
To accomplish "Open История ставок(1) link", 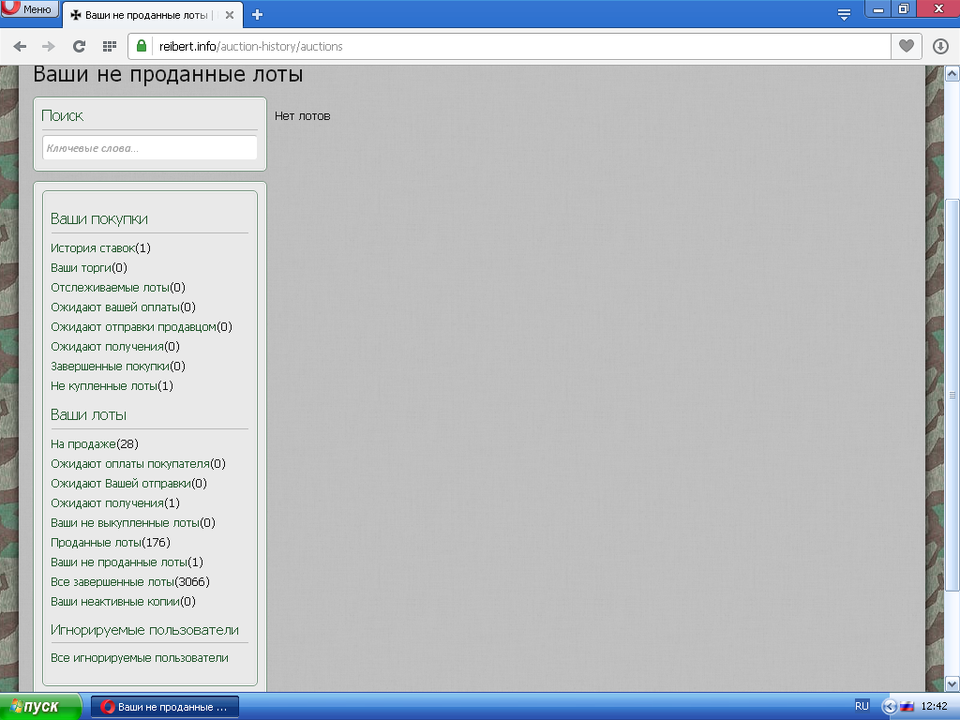I will pyautogui.click(x=100, y=247).
